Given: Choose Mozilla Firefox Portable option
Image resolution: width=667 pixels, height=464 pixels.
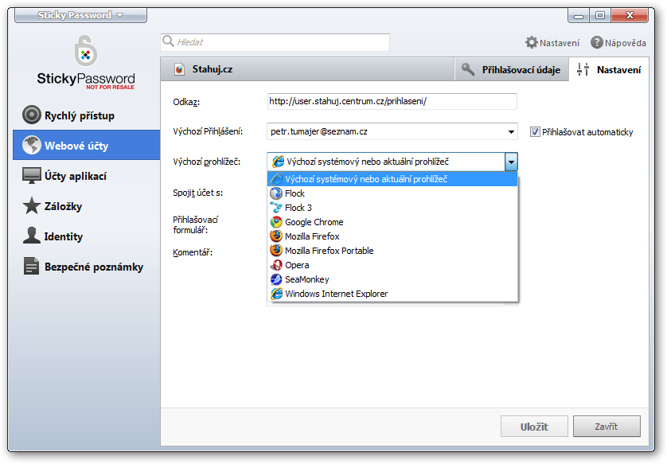Looking at the screenshot, I should 392,251.
